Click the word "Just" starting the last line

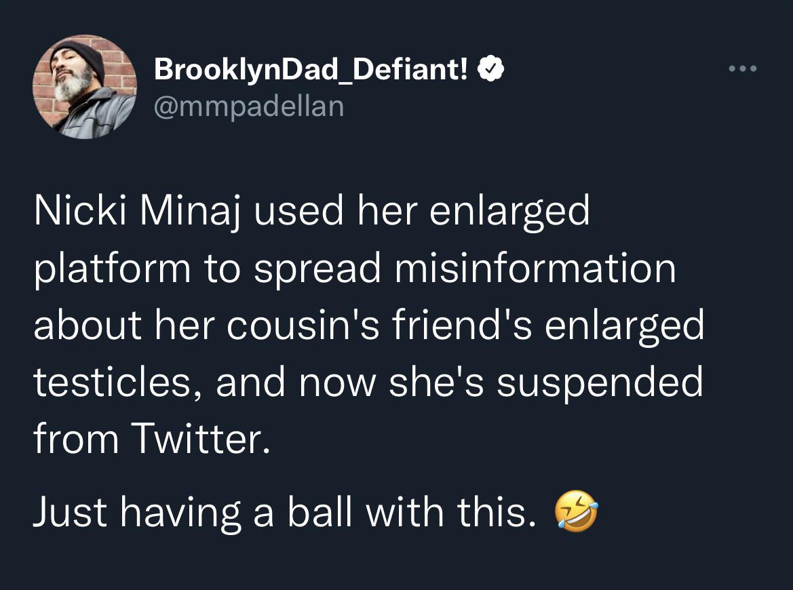pyautogui.click(x=71, y=512)
